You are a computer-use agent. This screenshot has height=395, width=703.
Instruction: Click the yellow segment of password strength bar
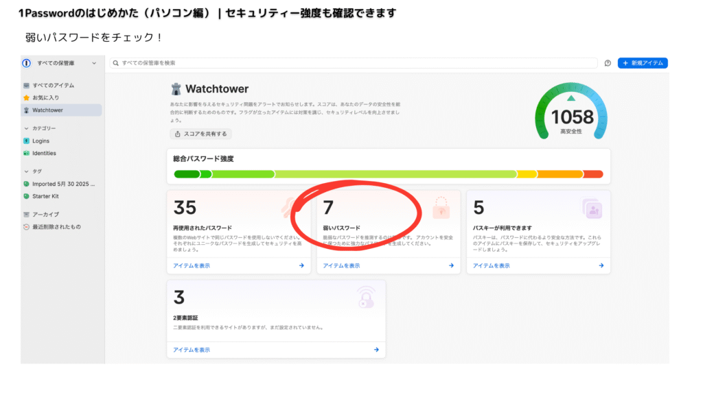pyautogui.click(x=527, y=174)
